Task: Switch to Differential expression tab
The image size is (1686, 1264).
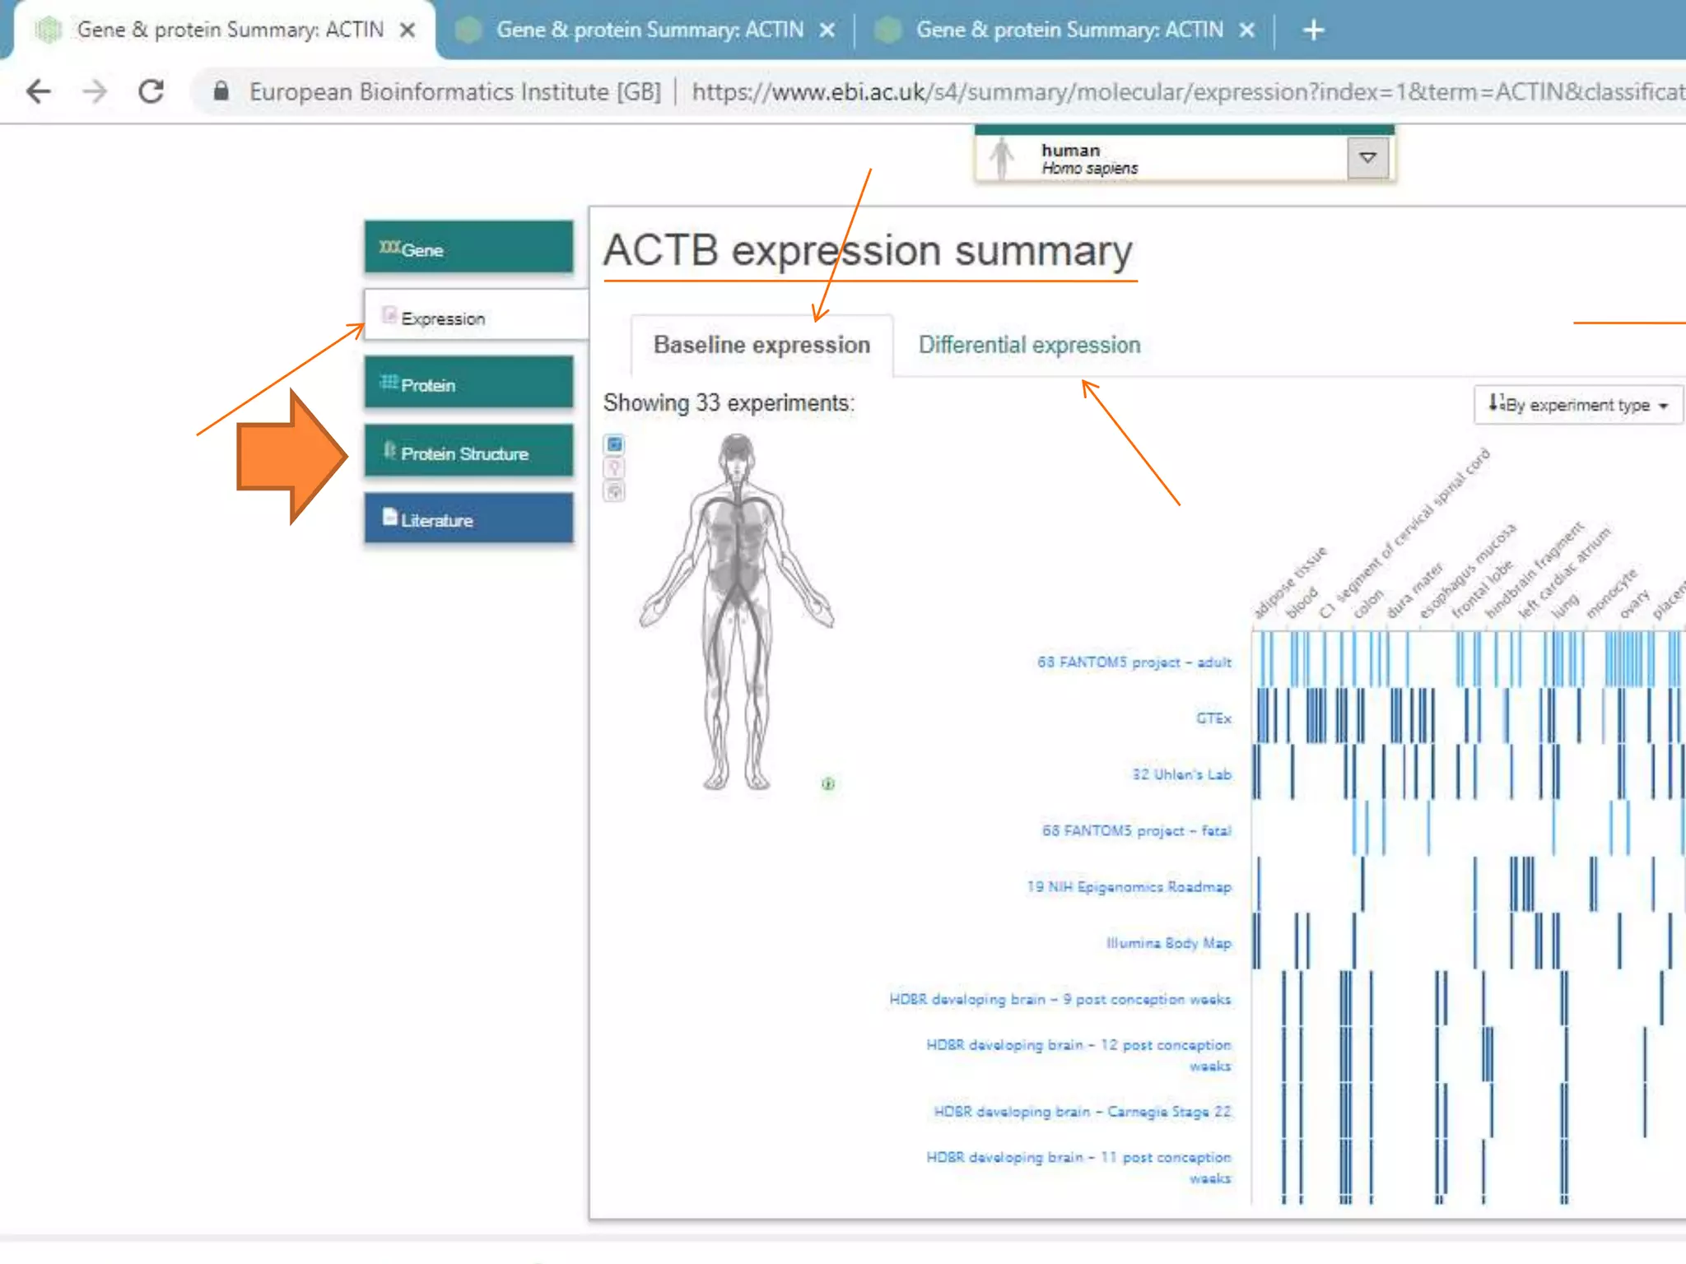Action: coord(1029,345)
